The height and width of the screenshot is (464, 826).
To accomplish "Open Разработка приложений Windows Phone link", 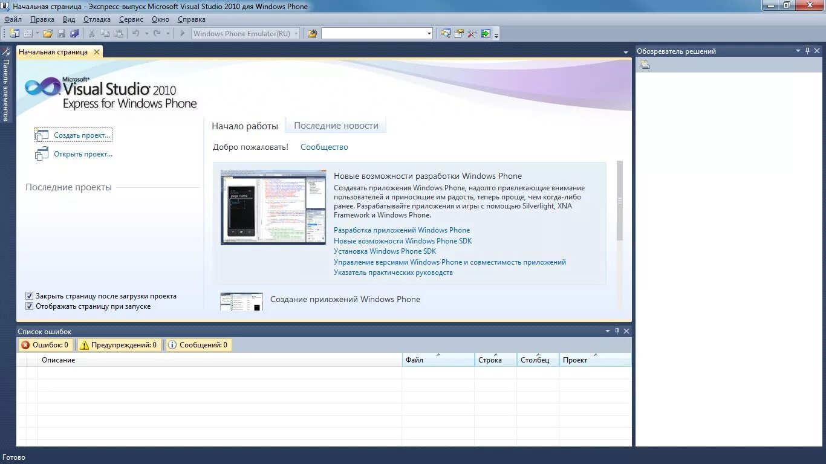I will tap(402, 230).
